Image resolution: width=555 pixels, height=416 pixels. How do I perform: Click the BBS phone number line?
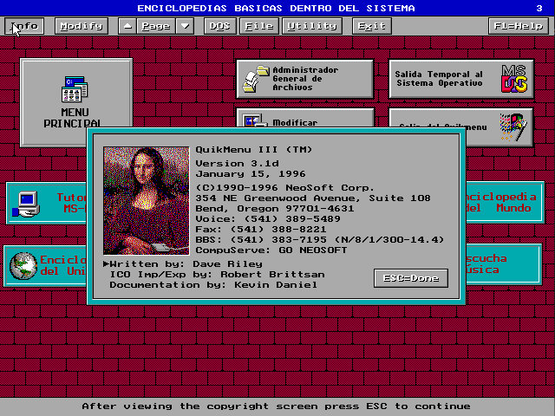pos(320,240)
